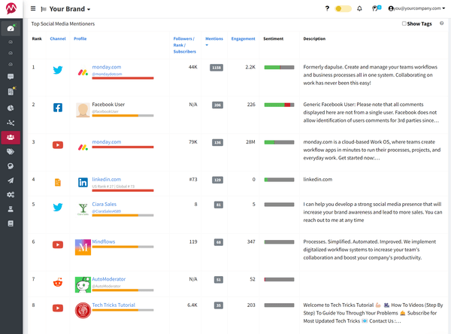This screenshot has width=451, height=334.
Task: Open the reports document sidebar icon
Action: click(11, 91)
